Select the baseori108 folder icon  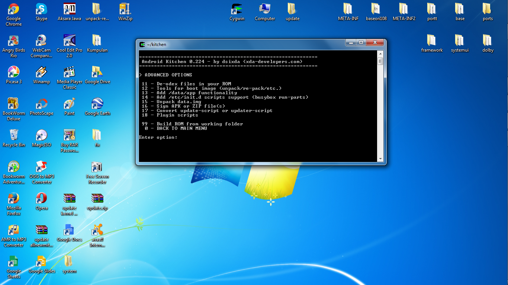tap(376, 12)
